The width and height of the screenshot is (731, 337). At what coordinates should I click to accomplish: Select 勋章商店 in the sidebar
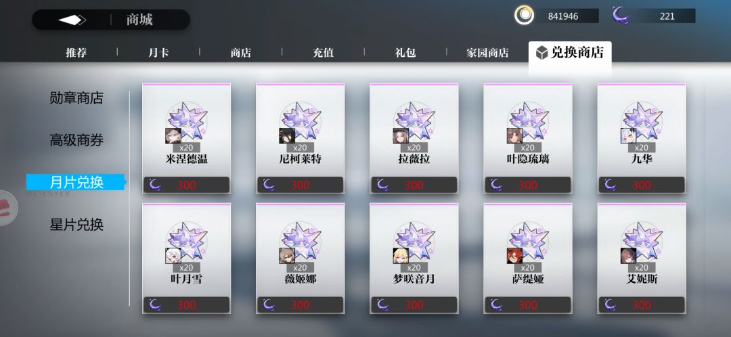coord(76,98)
